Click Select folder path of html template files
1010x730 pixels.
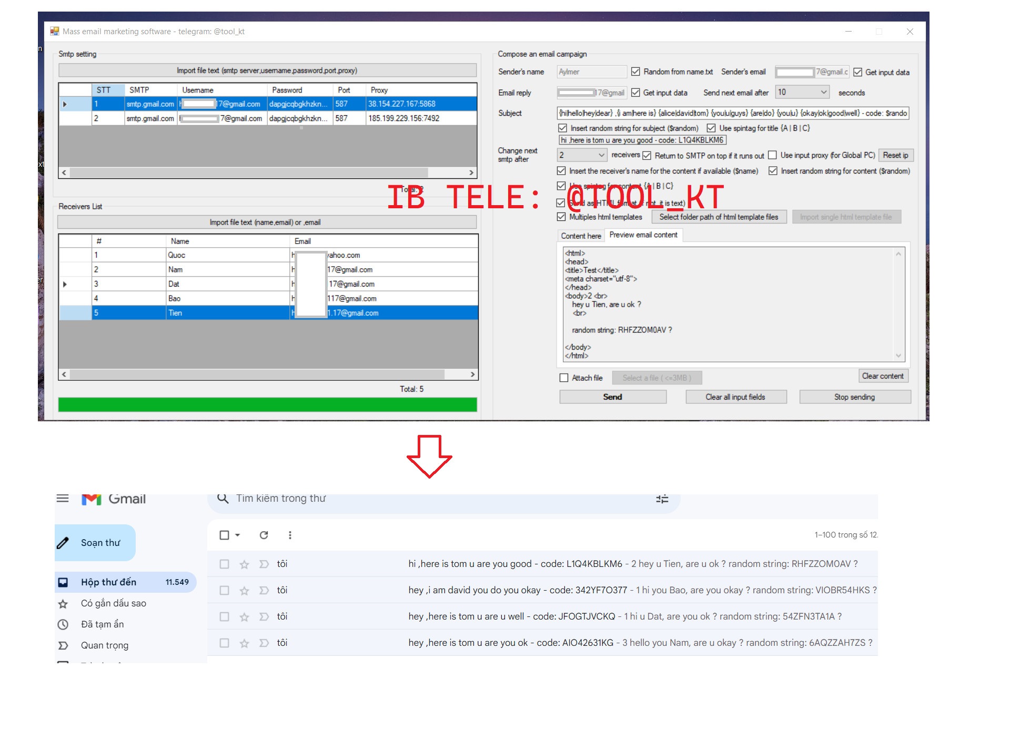tap(719, 217)
